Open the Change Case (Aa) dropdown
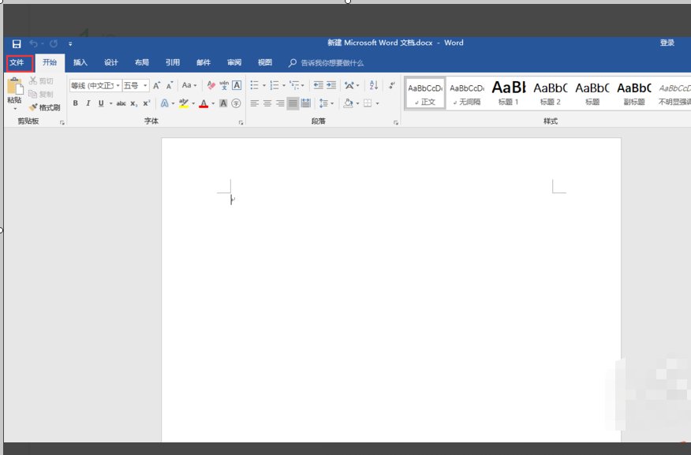This screenshot has height=455, width=691. pyautogui.click(x=189, y=85)
